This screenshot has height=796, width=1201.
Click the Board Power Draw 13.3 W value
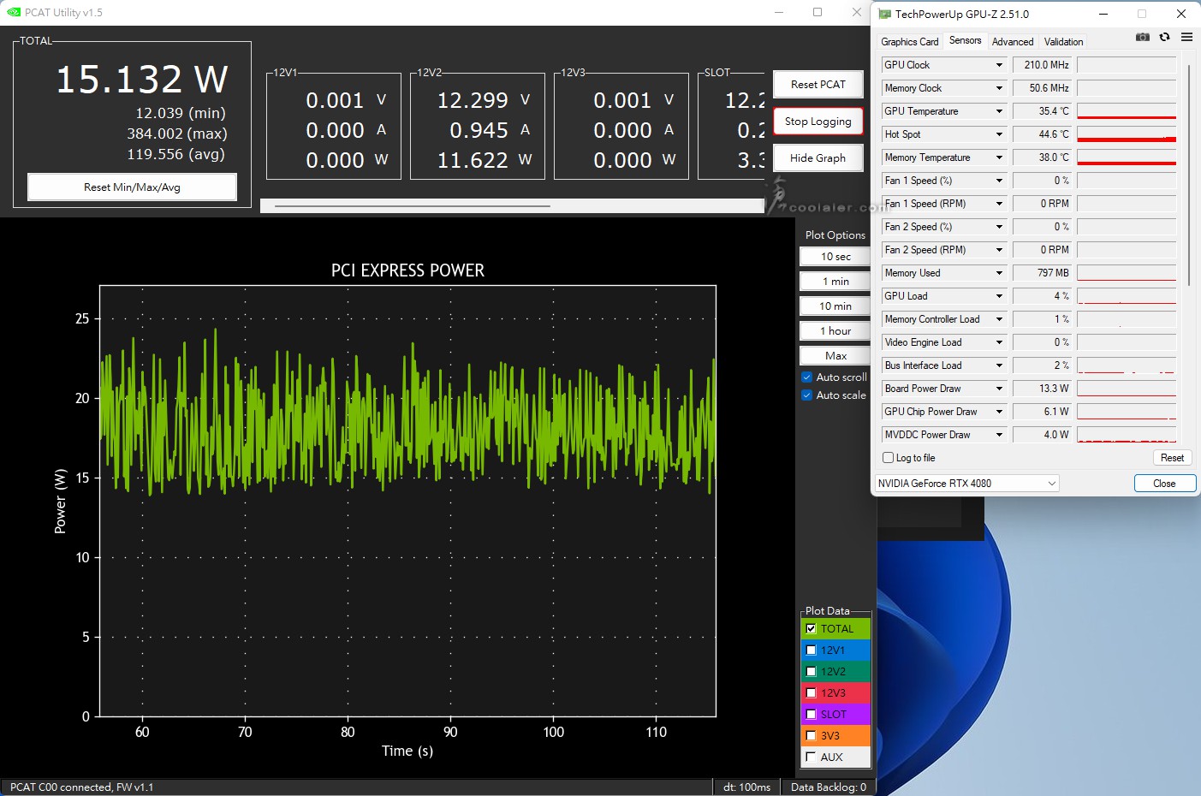[1043, 389]
